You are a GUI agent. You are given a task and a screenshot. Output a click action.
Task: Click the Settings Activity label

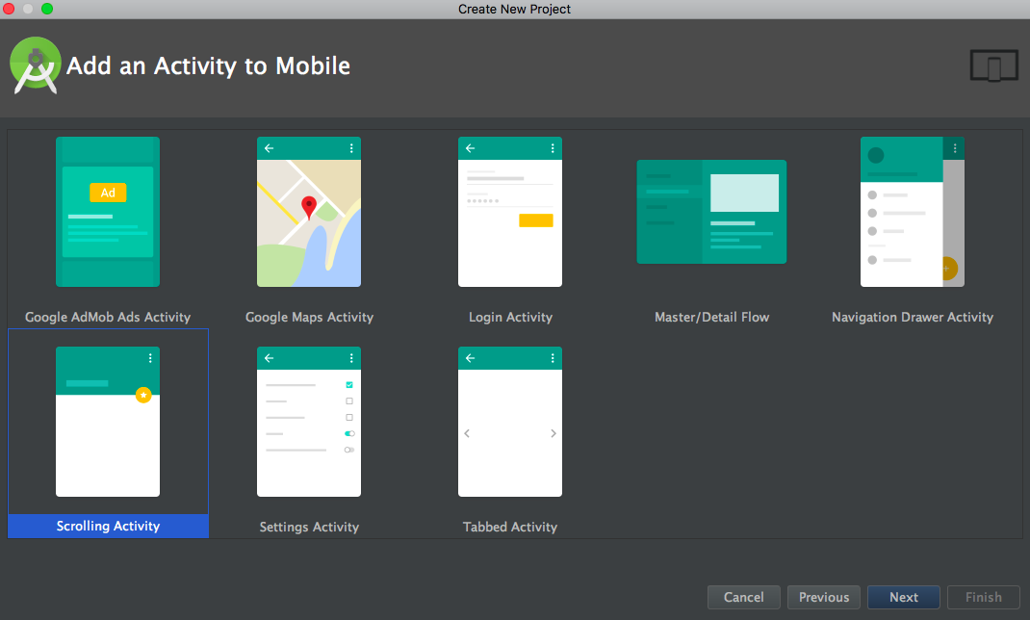[308, 526]
